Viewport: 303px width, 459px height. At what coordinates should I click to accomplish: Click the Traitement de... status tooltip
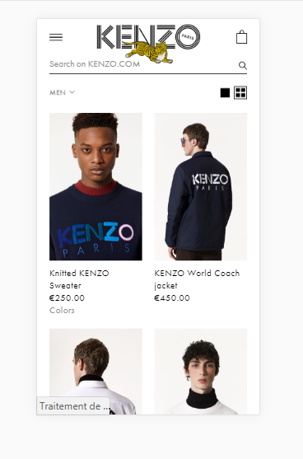[73, 406]
